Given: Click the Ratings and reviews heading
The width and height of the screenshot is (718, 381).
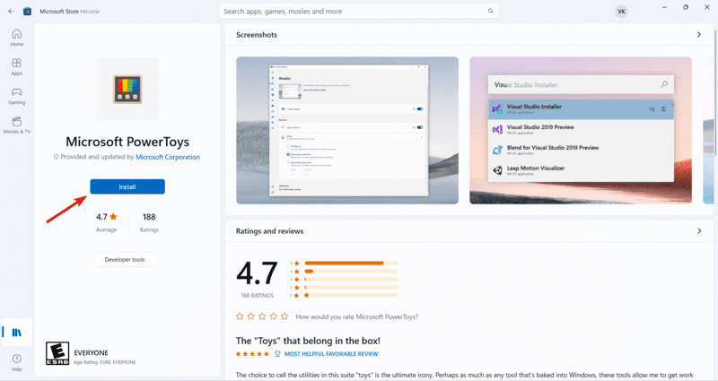Looking at the screenshot, I should [270, 231].
